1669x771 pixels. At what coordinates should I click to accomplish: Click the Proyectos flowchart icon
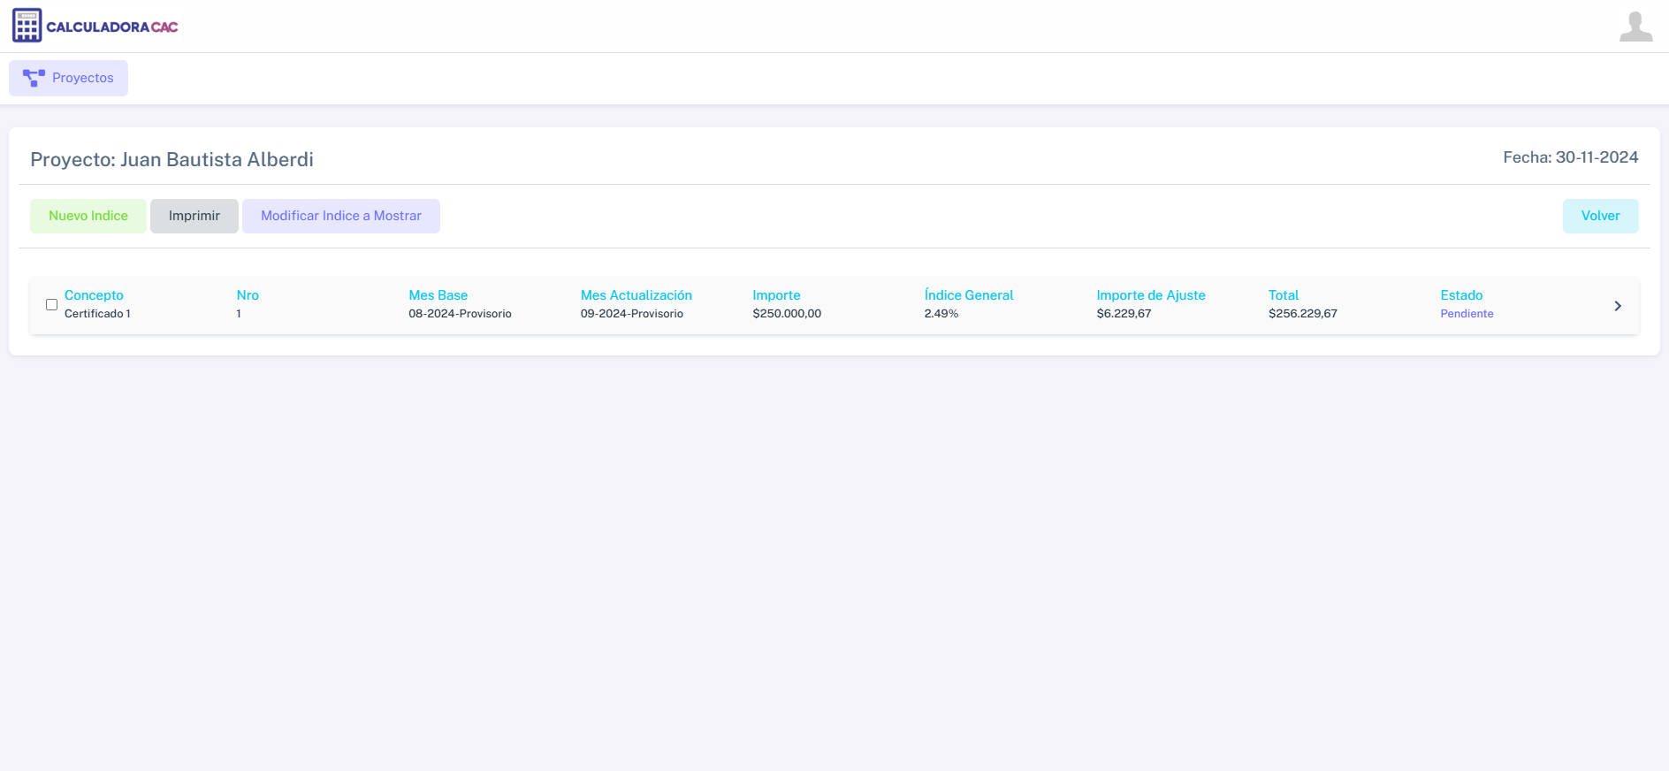34,78
